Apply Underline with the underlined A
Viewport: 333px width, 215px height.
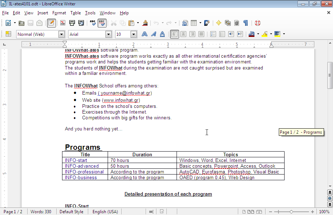tap(162, 34)
